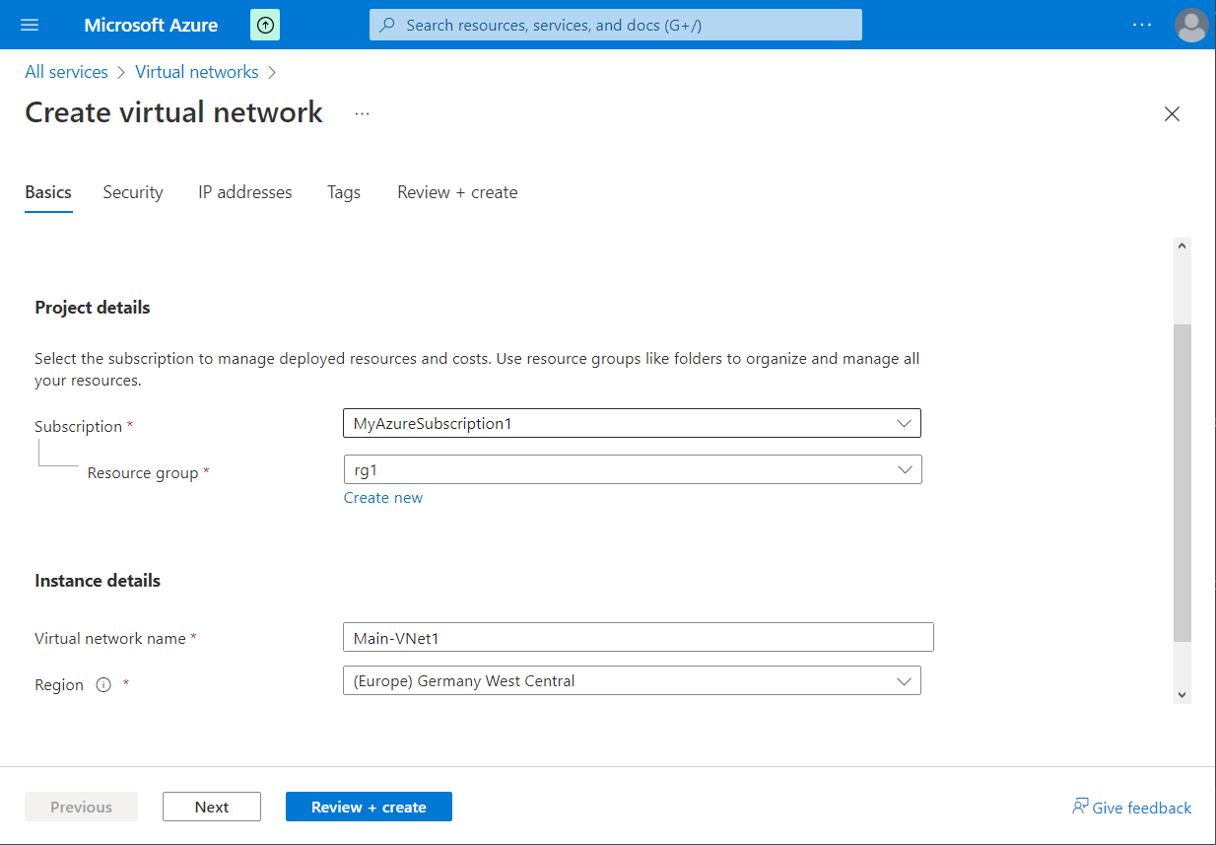Open the hamburger portal menu
1216x845 pixels.
30,25
